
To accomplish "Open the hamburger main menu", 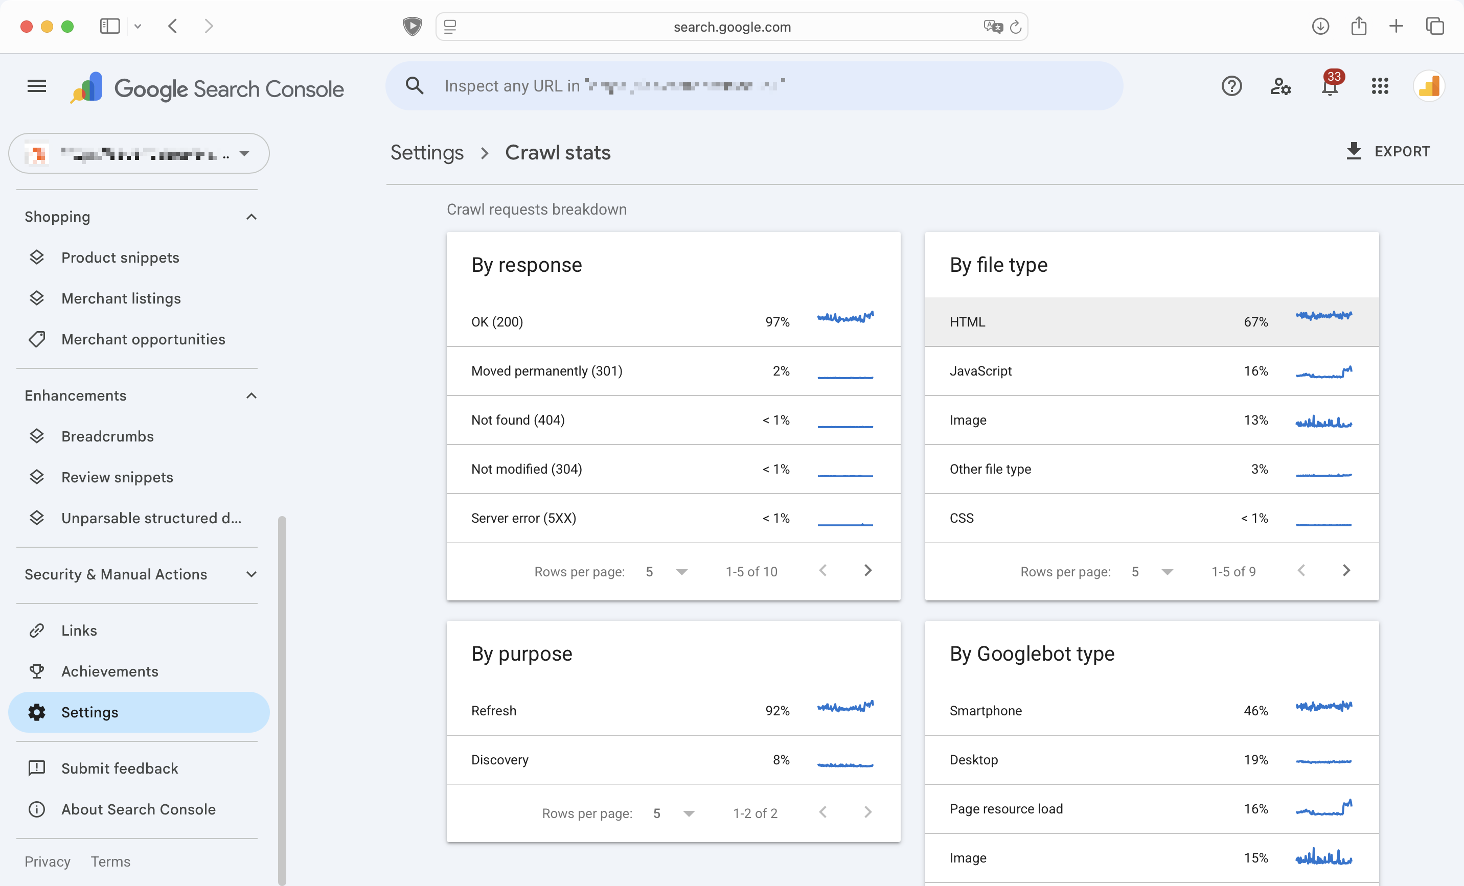I will [37, 87].
